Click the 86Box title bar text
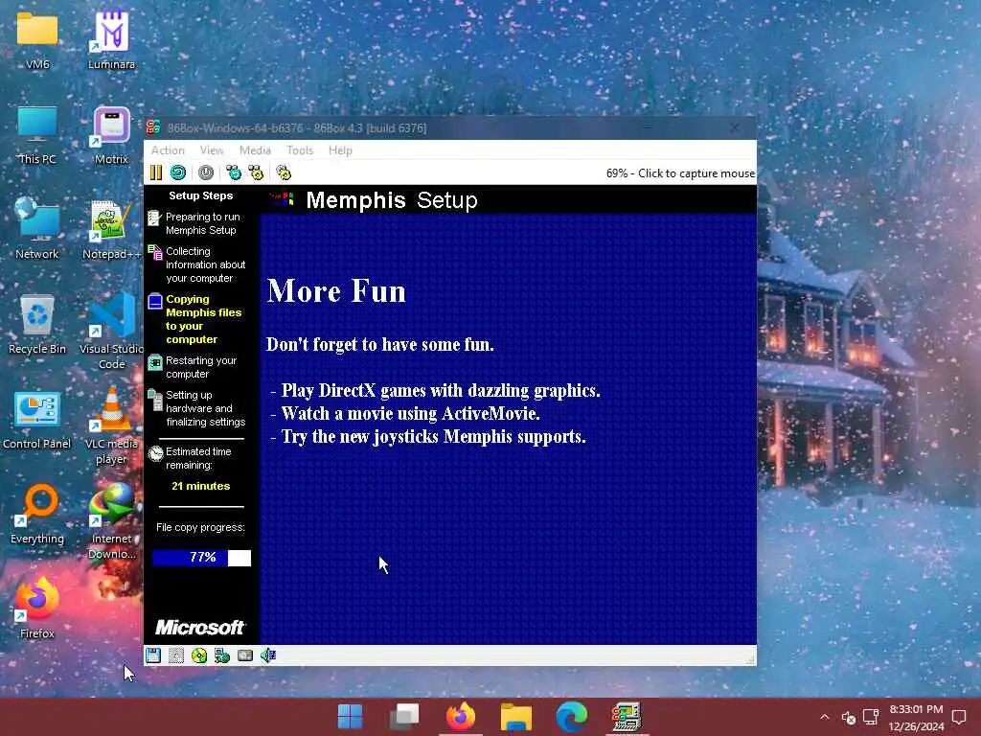Screen dimensions: 981x736 [297, 128]
